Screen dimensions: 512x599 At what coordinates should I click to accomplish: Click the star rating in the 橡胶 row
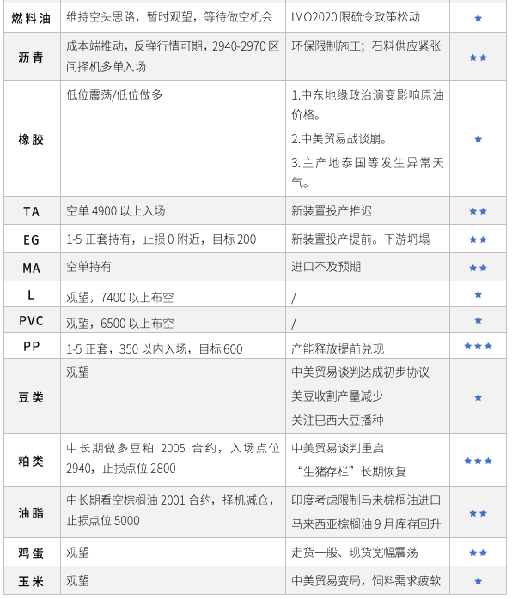(x=478, y=139)
